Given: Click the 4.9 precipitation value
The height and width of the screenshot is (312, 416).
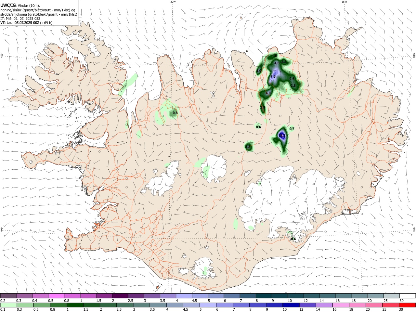Looking at the screenshot, I should 268,93.
